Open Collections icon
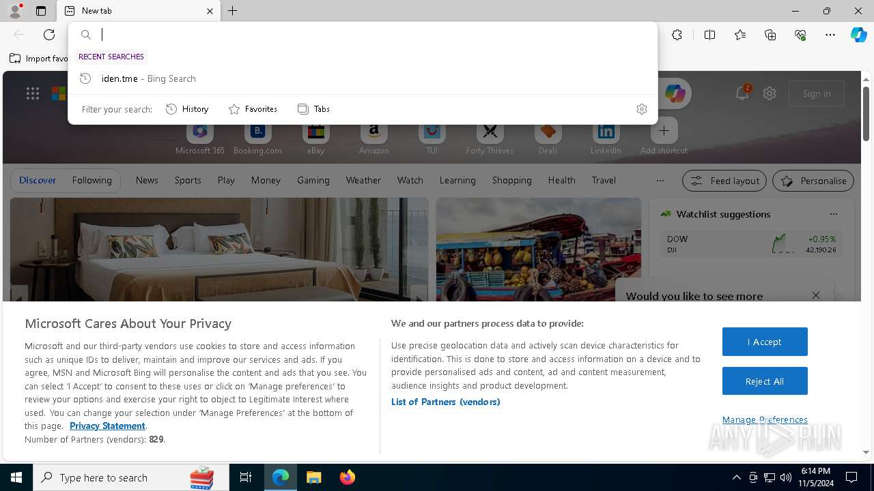874x491 pixels. click(770, 35)
